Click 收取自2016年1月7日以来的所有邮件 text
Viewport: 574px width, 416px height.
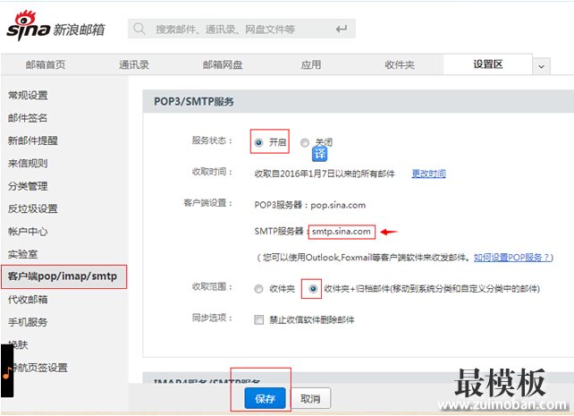[325, 174]
